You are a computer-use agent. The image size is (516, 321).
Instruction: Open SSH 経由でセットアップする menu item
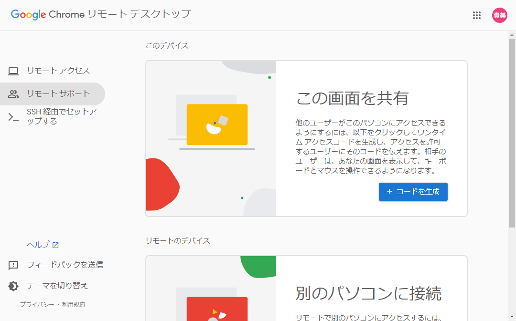point(62,117)
